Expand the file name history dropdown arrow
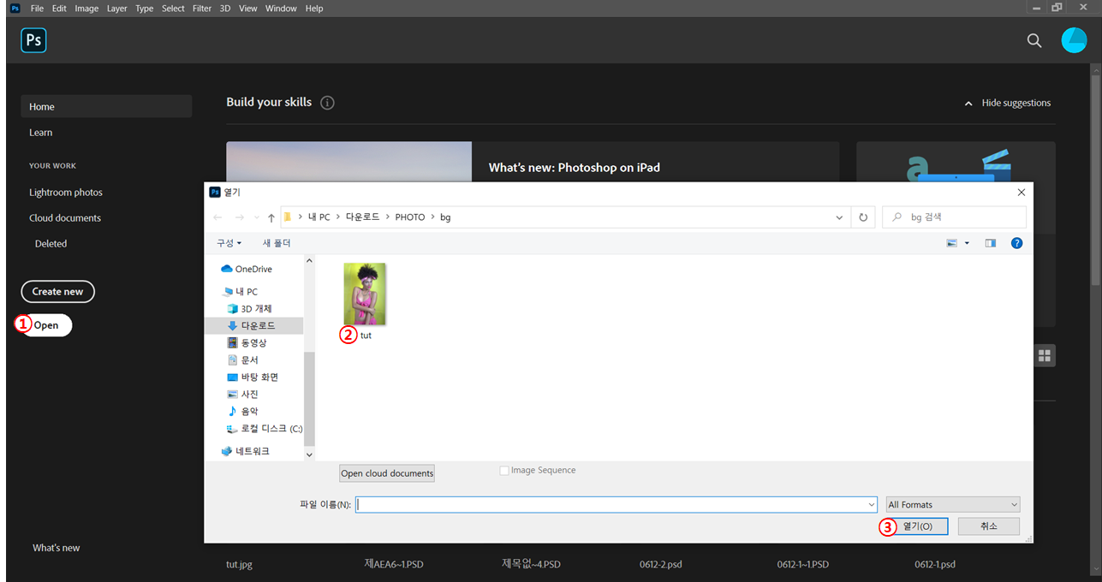Viewport: 1102px width, 582px height. pyautogui.click(x=871, y=505)
